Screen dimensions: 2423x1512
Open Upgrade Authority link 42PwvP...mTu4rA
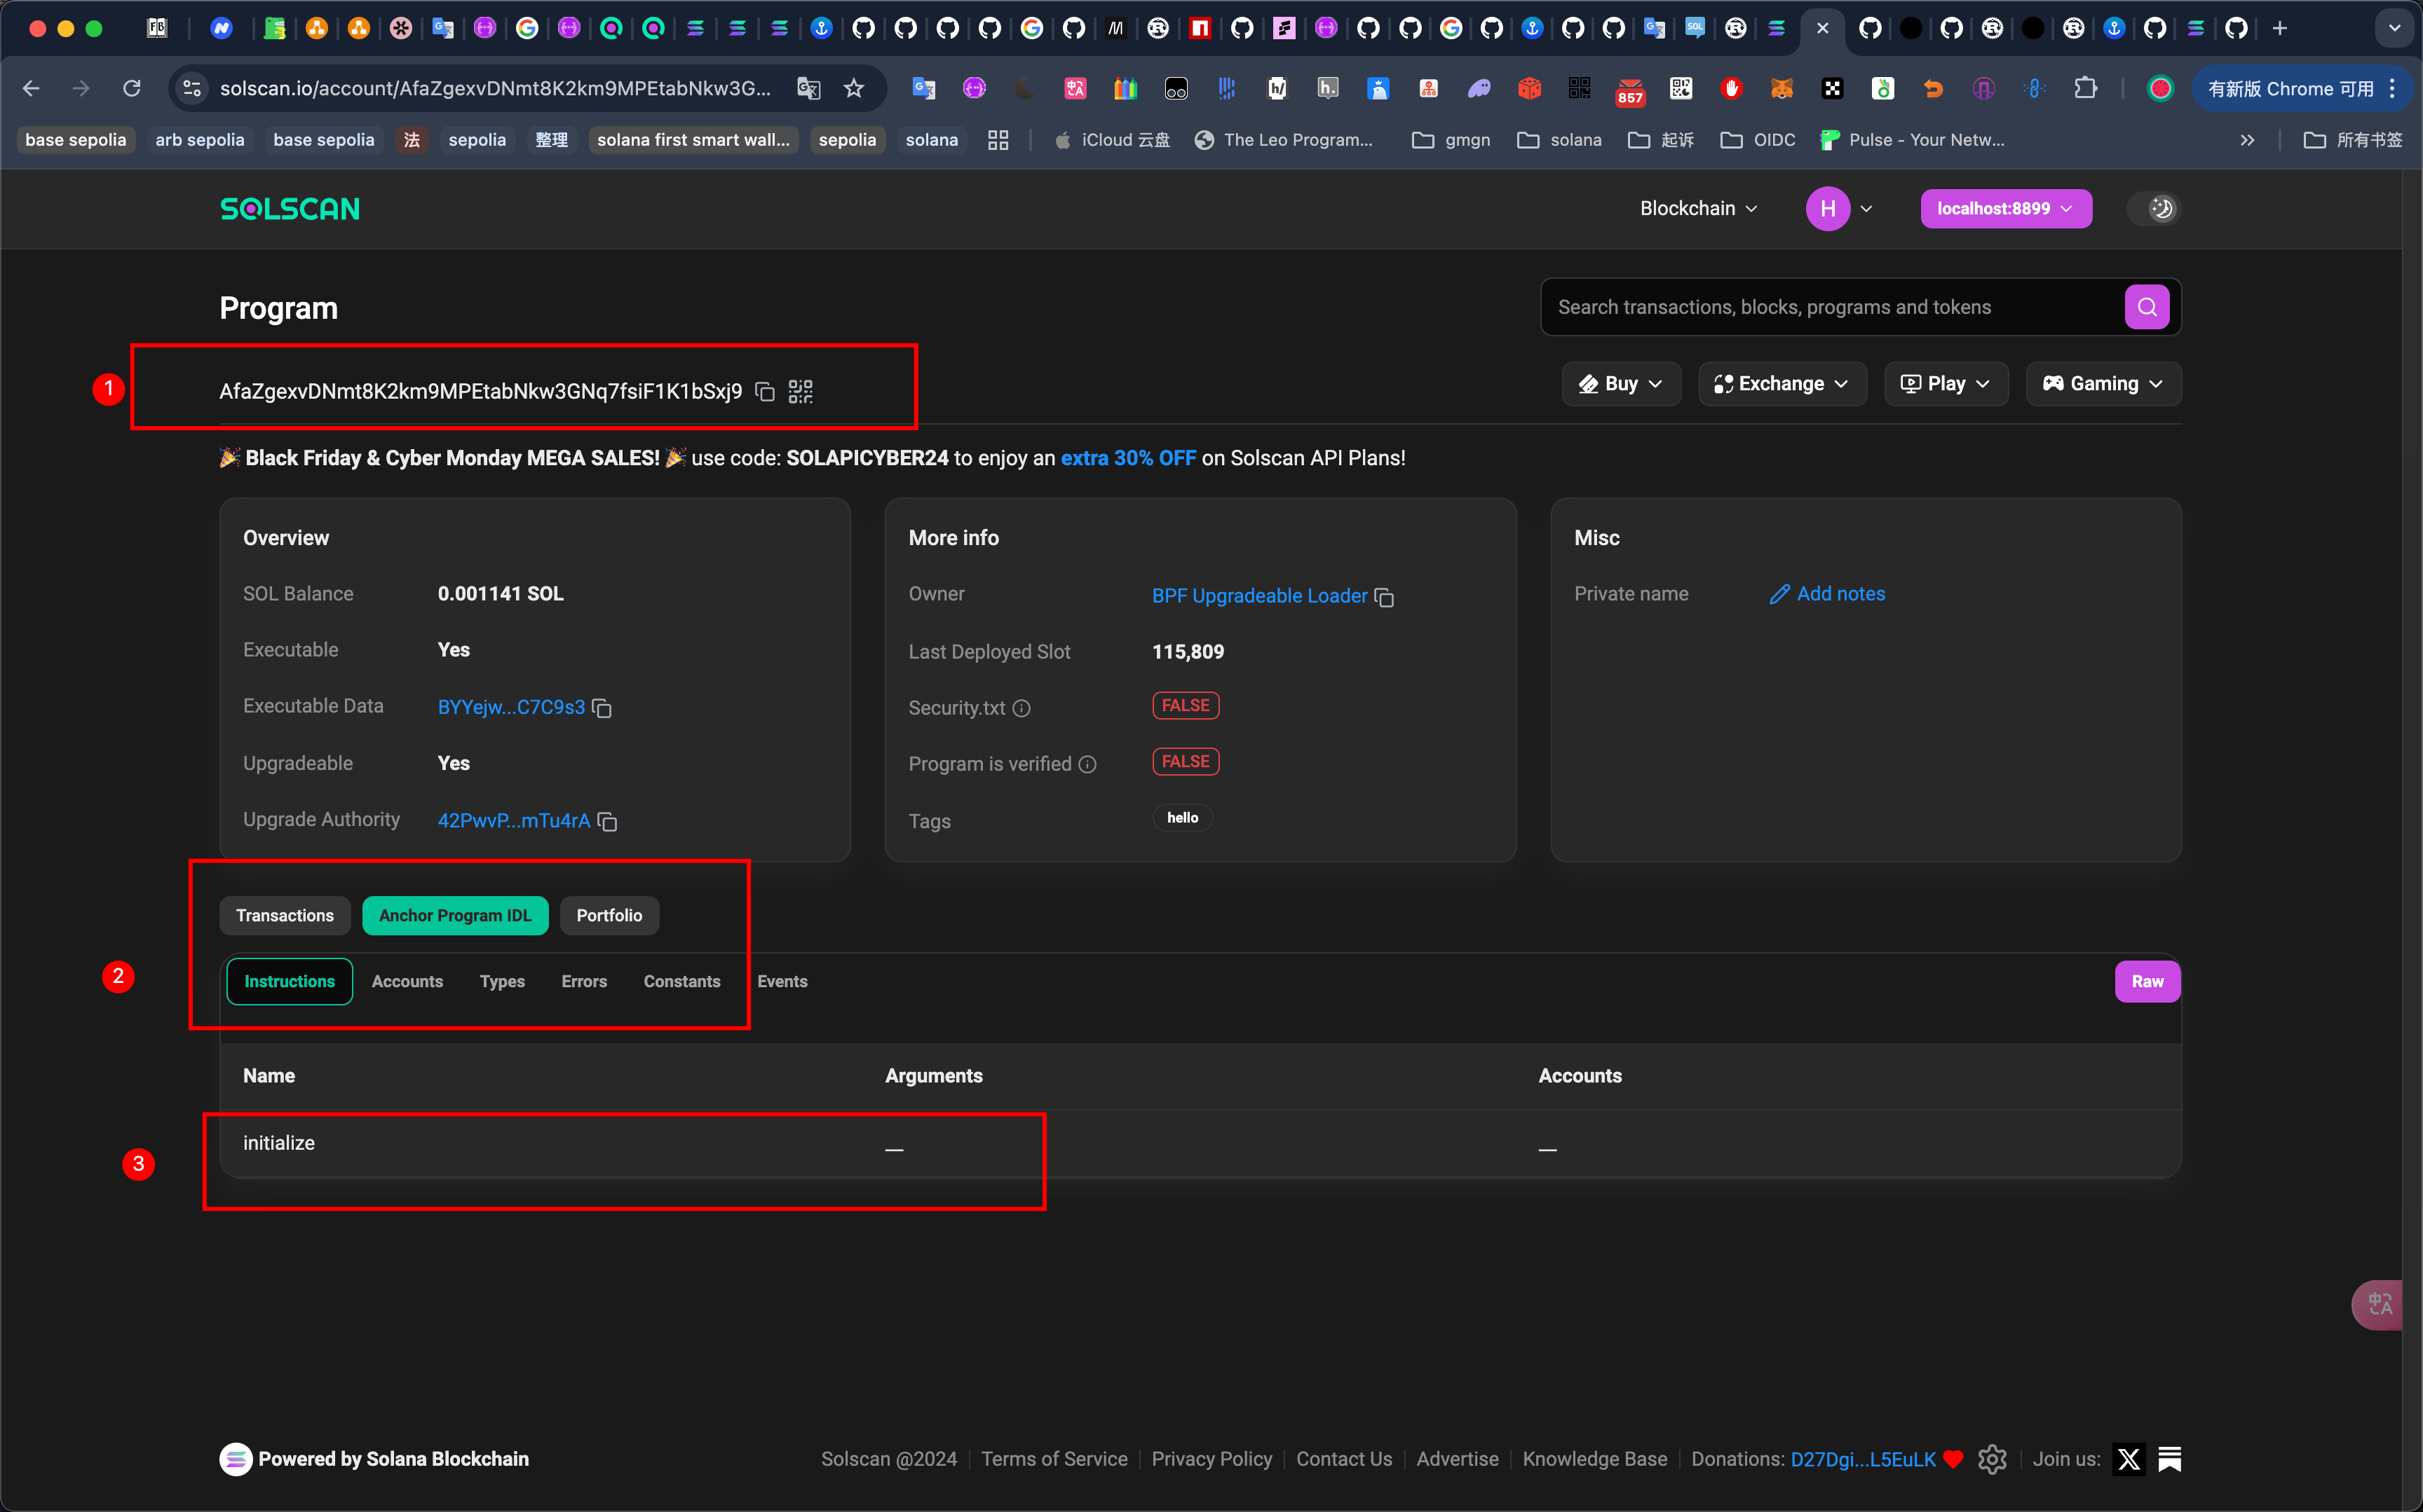click(x=514, y=820)
